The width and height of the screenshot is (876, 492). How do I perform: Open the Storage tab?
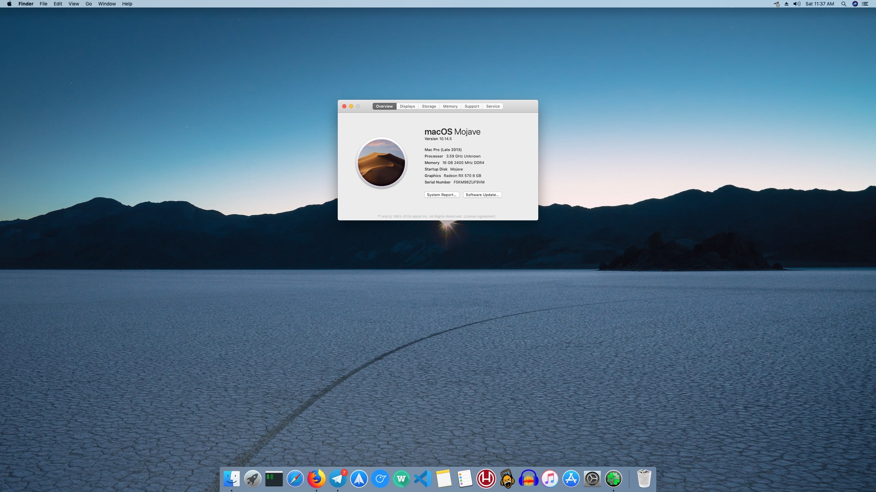coord(428,106)
